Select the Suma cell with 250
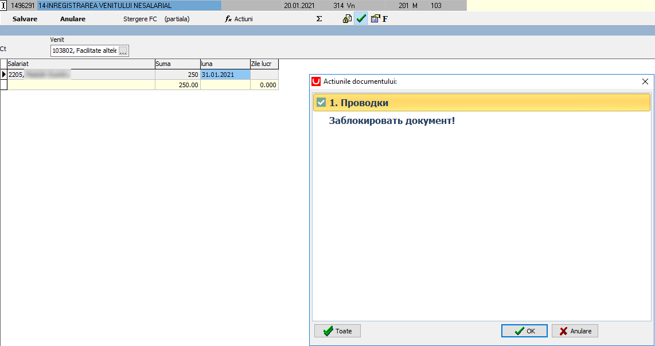This screenshot has height=346, width=655. click(x=178, y=75)
